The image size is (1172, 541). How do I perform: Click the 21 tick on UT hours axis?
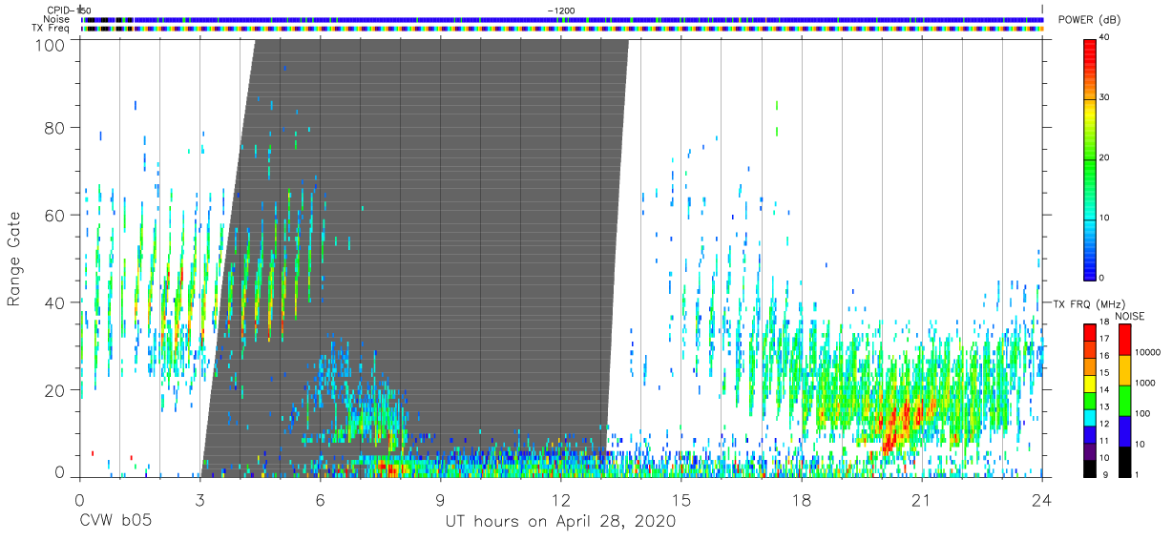pos(922,499)
